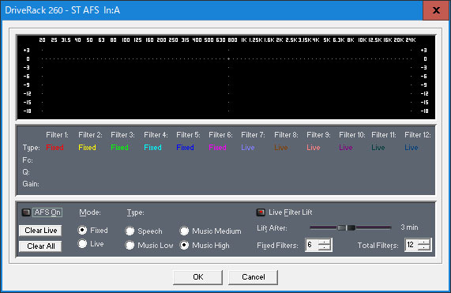Click the Clear All button
The image size is (451, 293).
point(40,246)
